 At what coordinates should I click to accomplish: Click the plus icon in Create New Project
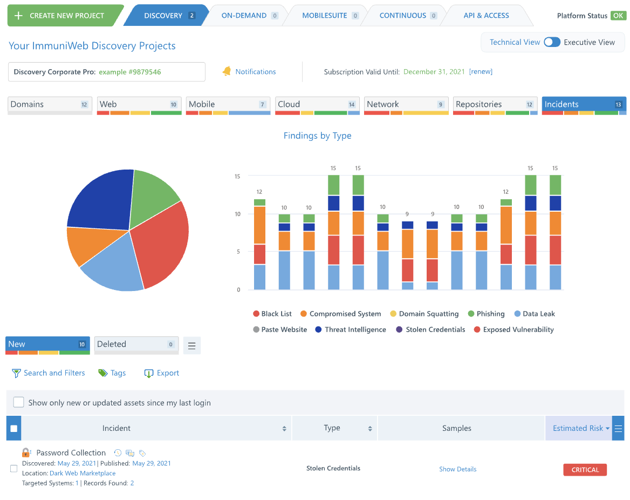[x=18, y=16]
